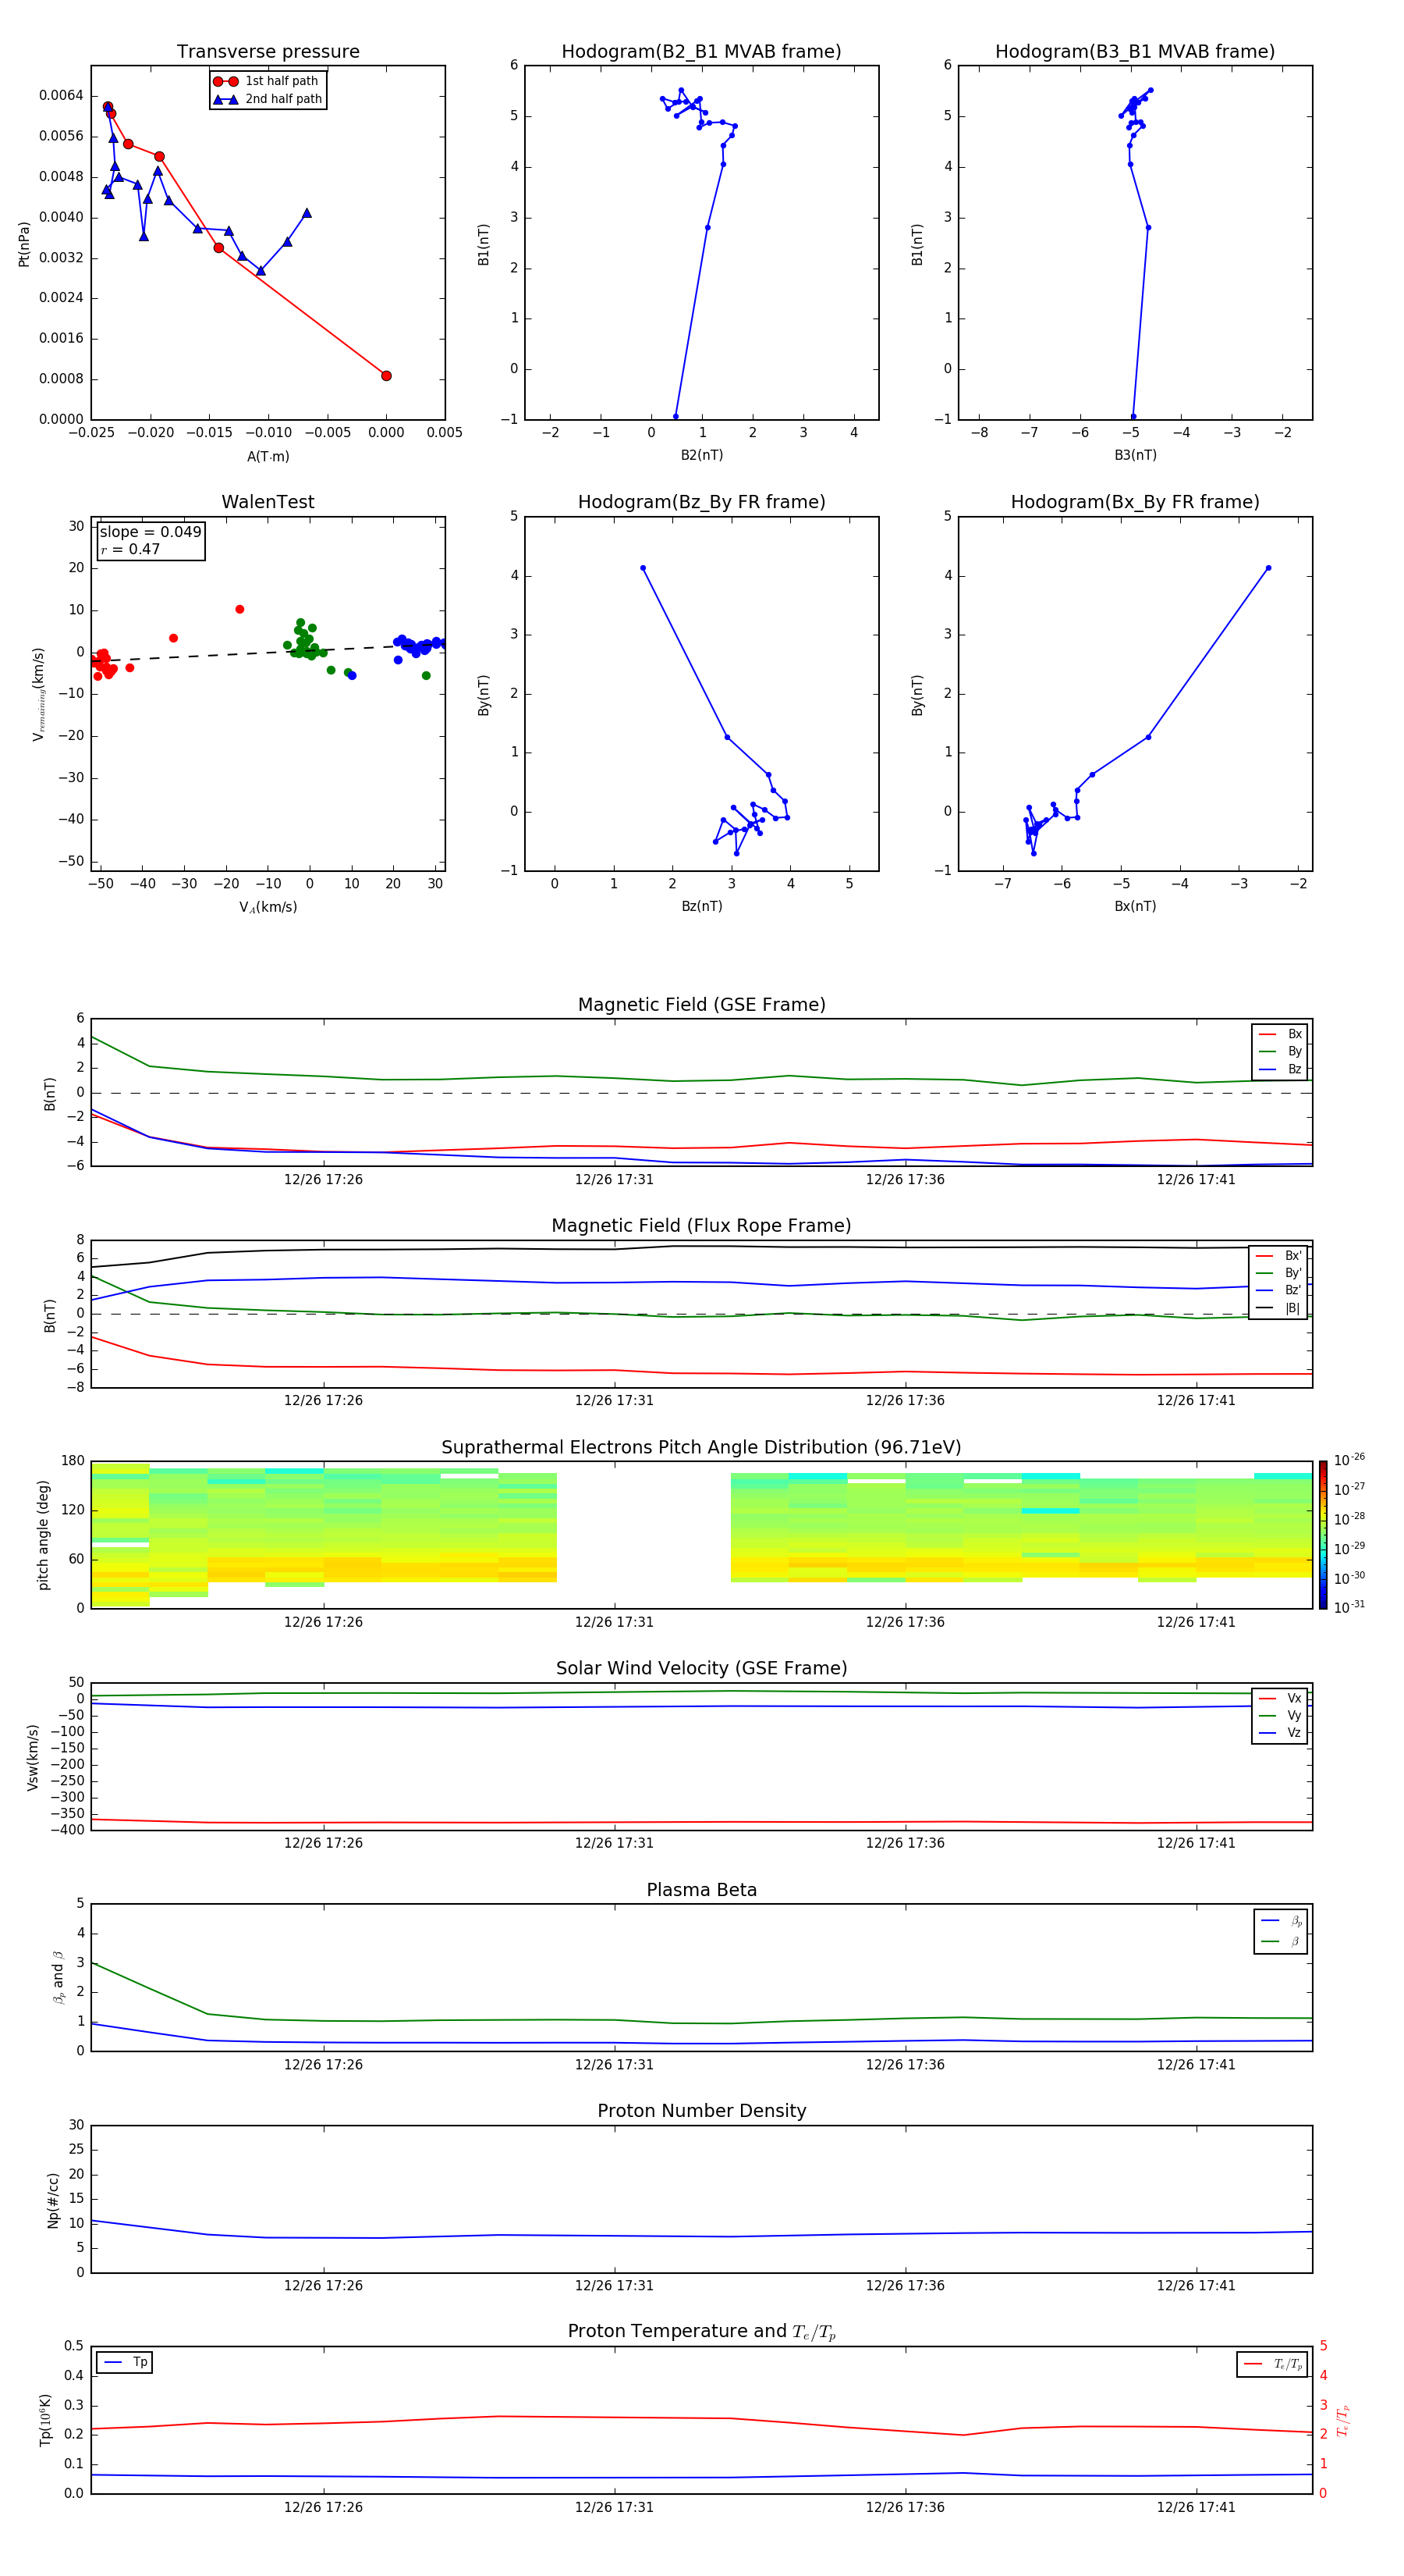Select the "1st half path" legend entry

coord(267,81)
